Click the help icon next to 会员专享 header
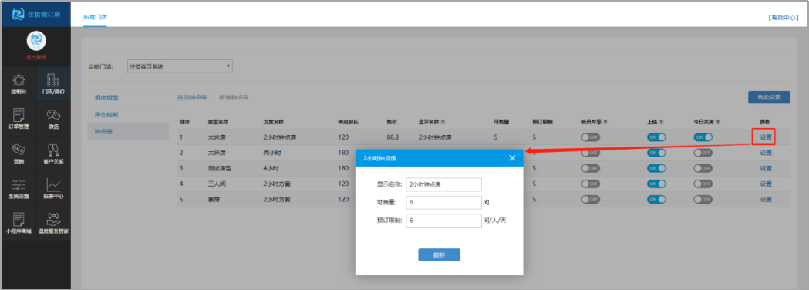The width and height of the screenshot is (809, 290). click(x=605, y=123)
